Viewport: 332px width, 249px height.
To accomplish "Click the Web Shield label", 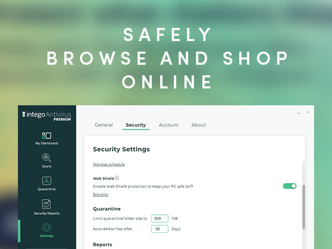I will [103, 178].
